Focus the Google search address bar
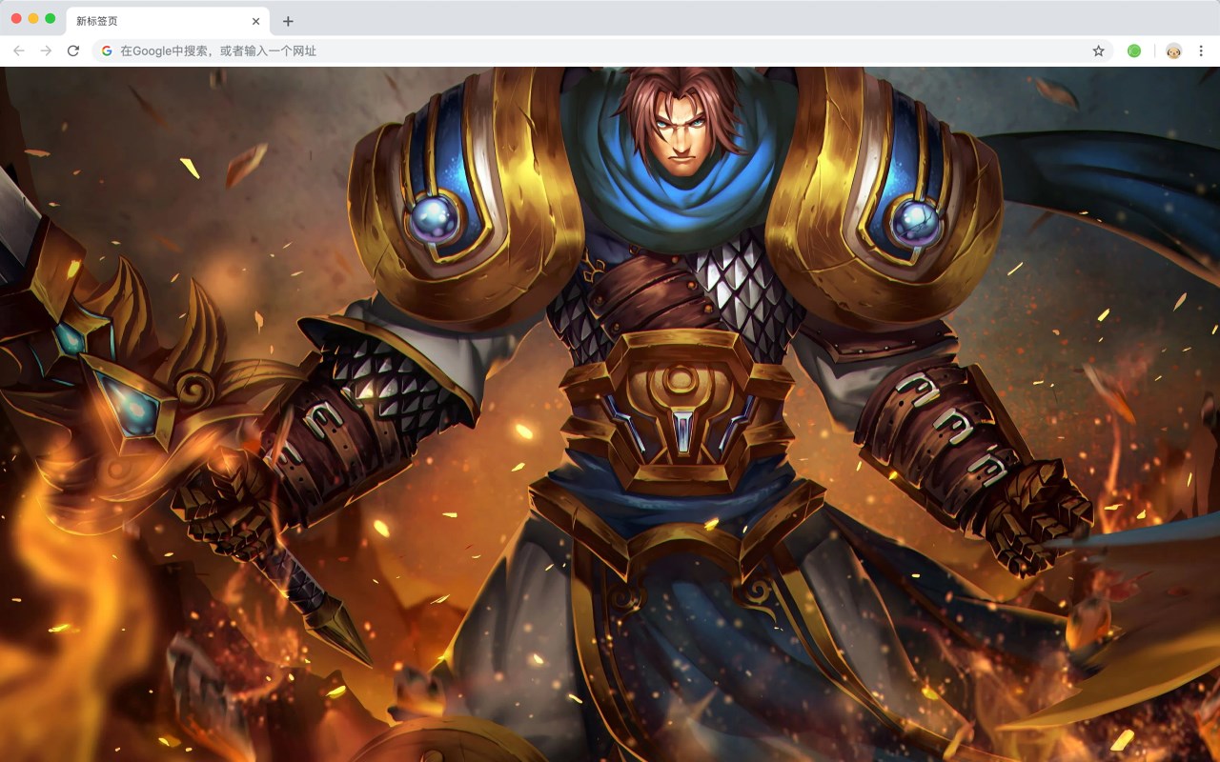The height and width of the screenshot is (762, 1220). pyautogui.click(x=603, y=50)
